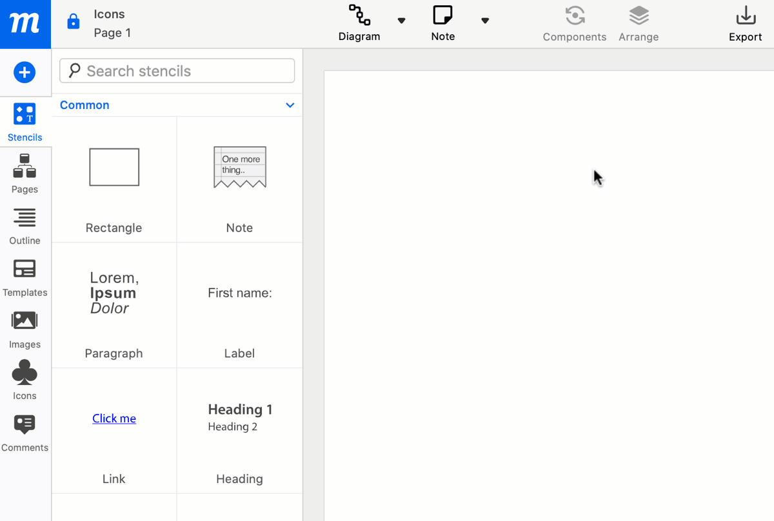Open the Images sidebar panel
774x521 pixels.
tap(25, 329)
